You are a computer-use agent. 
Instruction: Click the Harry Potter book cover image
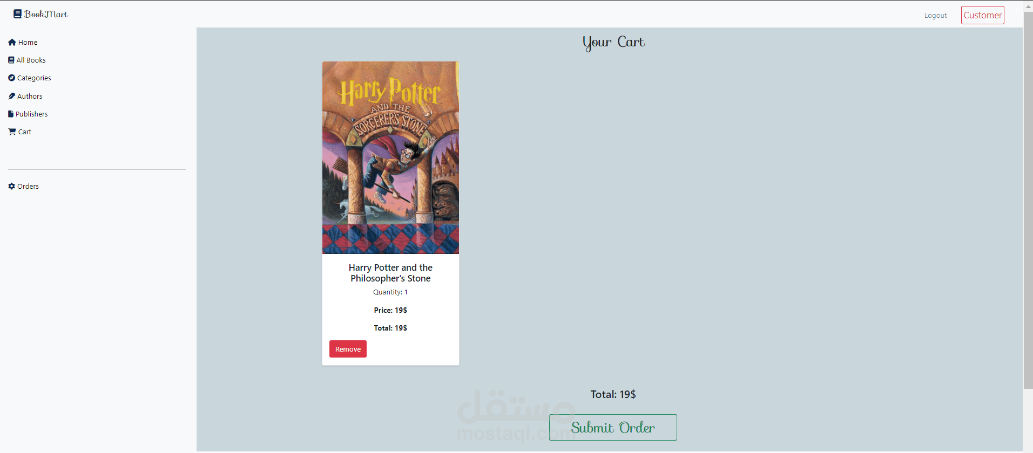click(x=390, y=157)
